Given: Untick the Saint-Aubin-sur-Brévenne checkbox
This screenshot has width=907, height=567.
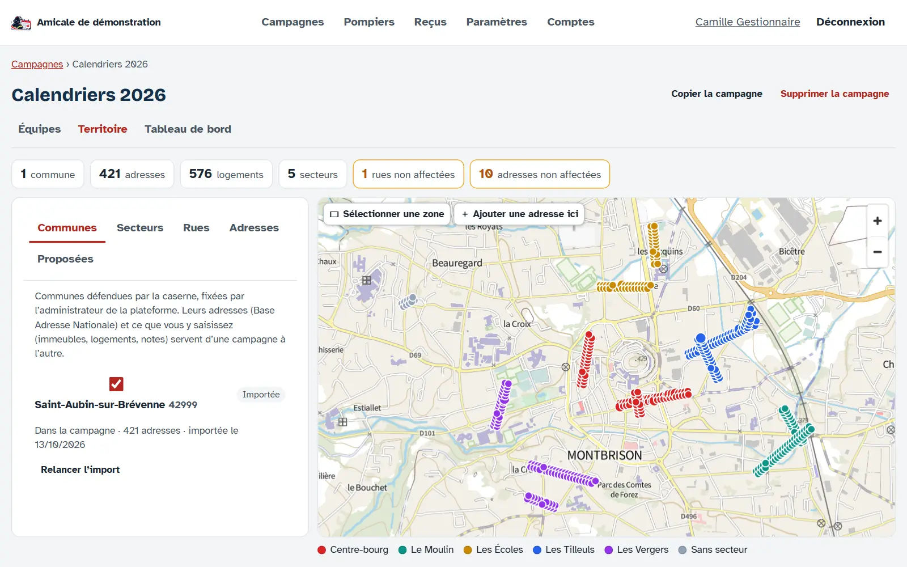Looking at the screenshot, I should tap(116, 384).
